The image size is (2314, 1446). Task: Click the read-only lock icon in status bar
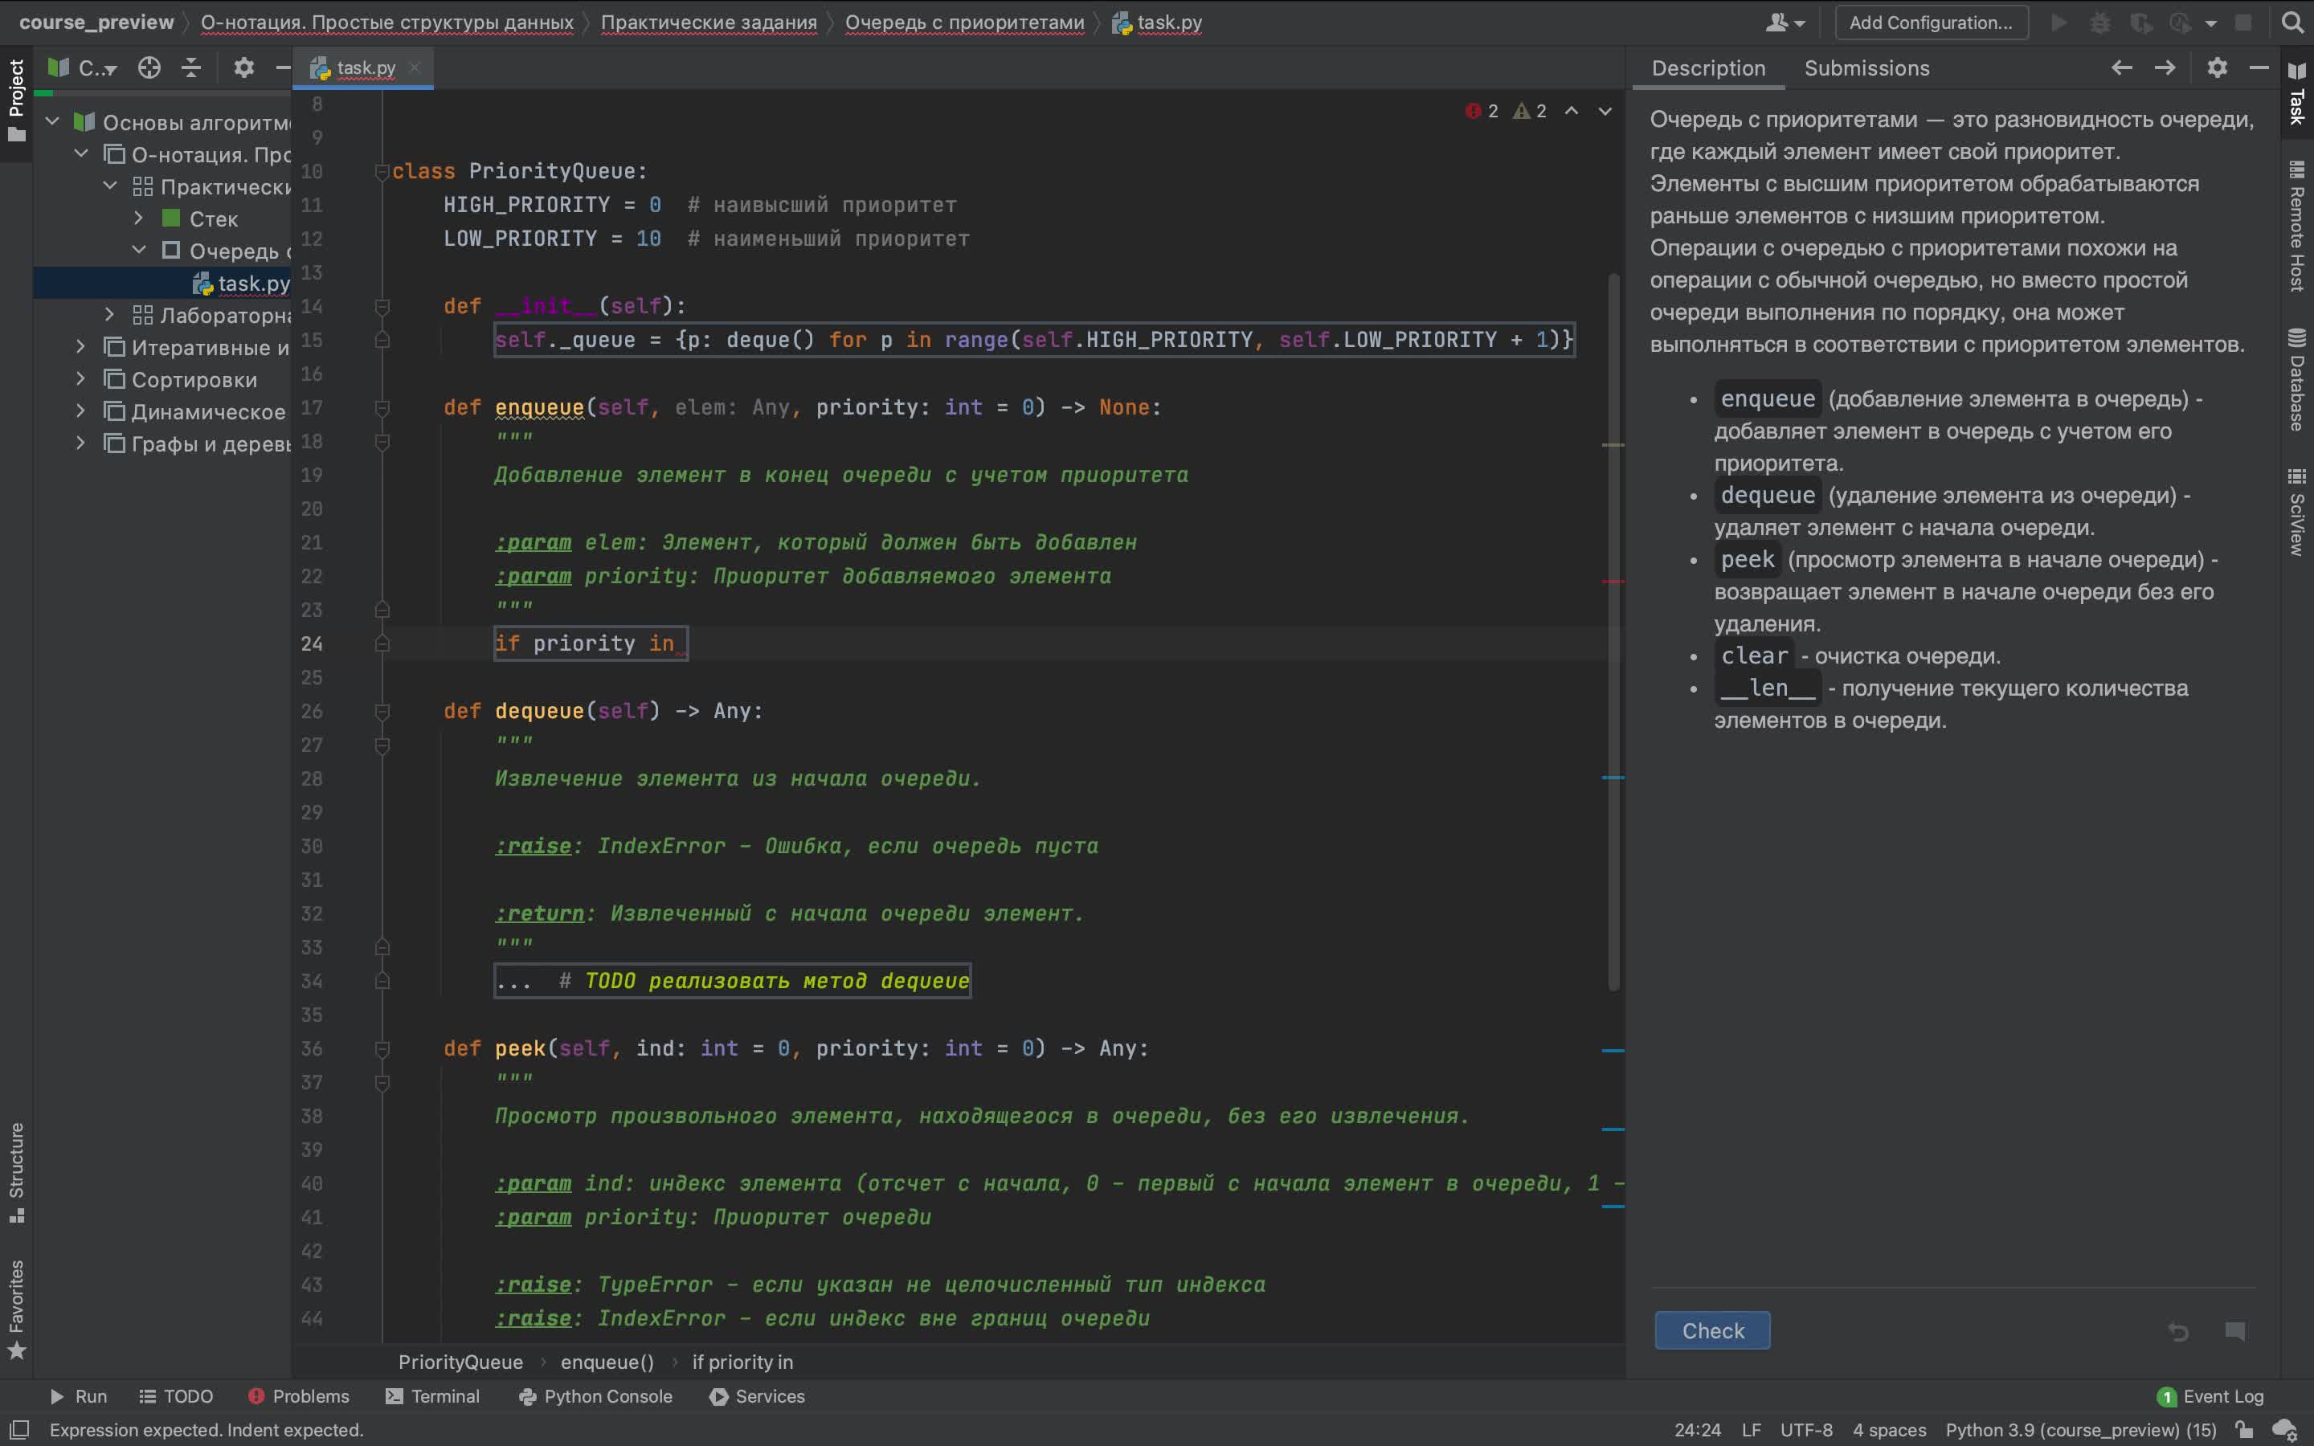pos(2243,1430)
